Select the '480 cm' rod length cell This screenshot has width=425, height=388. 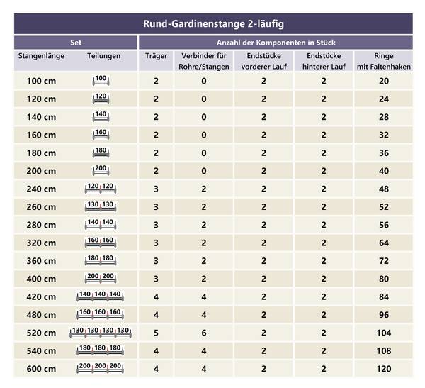click(x=41, y=315)
